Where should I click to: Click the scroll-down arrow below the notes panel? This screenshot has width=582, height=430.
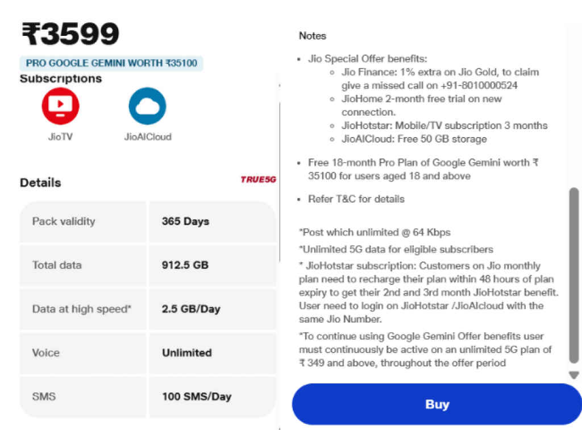coord(573,375)
